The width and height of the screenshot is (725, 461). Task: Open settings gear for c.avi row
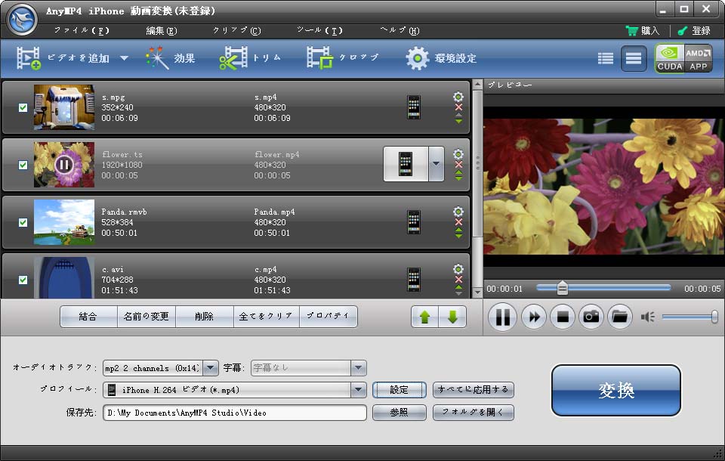(458, 269)
